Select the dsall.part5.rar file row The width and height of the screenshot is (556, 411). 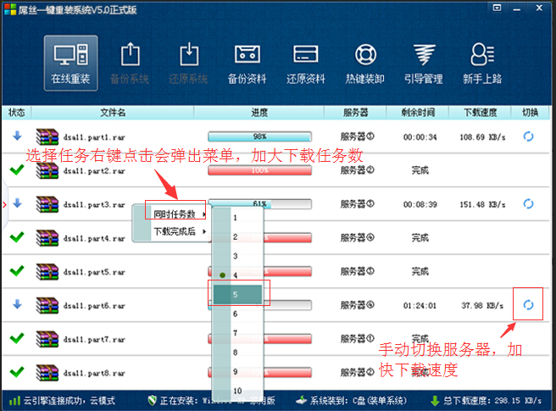click(x=93, y=272)
